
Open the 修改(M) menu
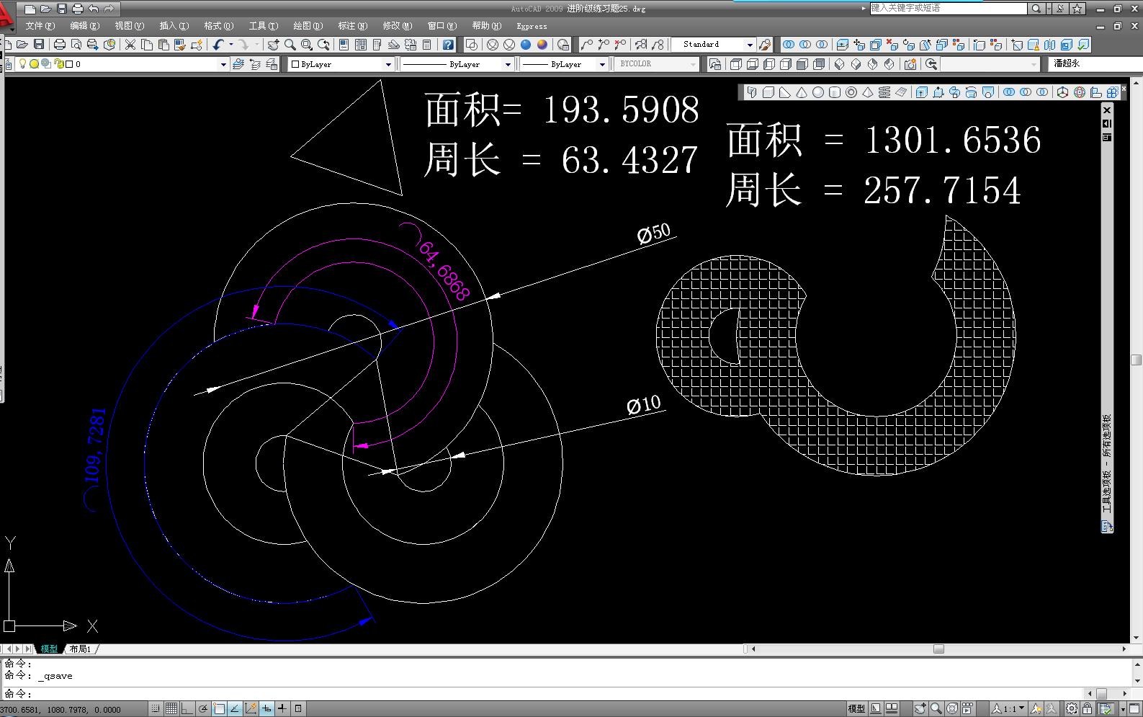pyautogui.click(x=397, y=26)
